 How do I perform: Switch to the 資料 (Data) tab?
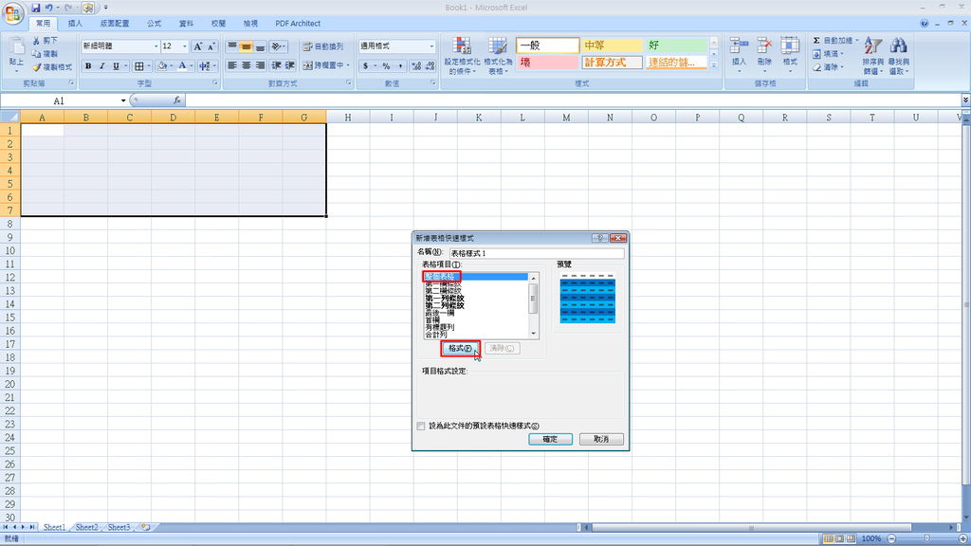click(x=187, y=24)
